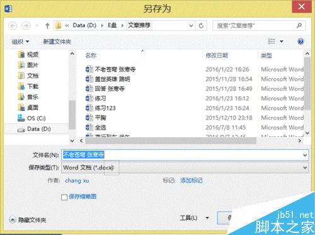The image size is (315, 235).
Task: Click the Word application icon in title bar
Action: tap(8, 9)
